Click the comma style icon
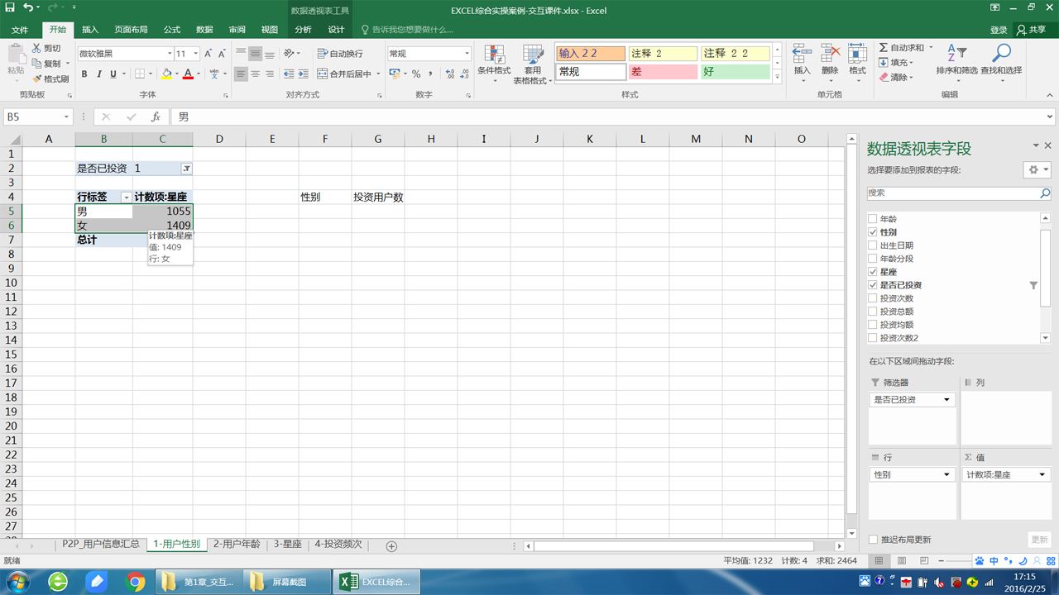 (430, 74)
